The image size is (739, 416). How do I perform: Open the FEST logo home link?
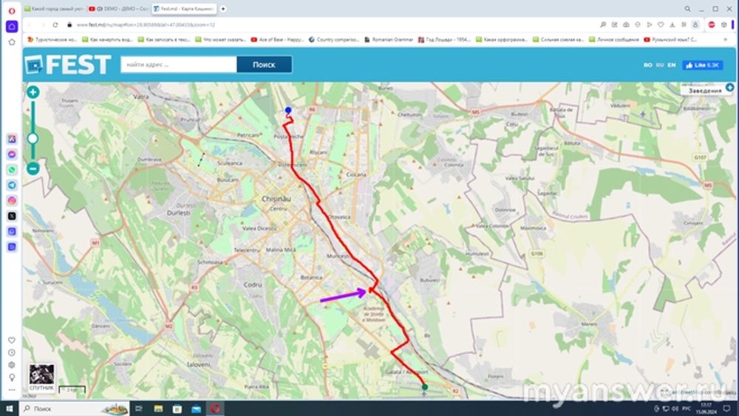click(67, 65)
